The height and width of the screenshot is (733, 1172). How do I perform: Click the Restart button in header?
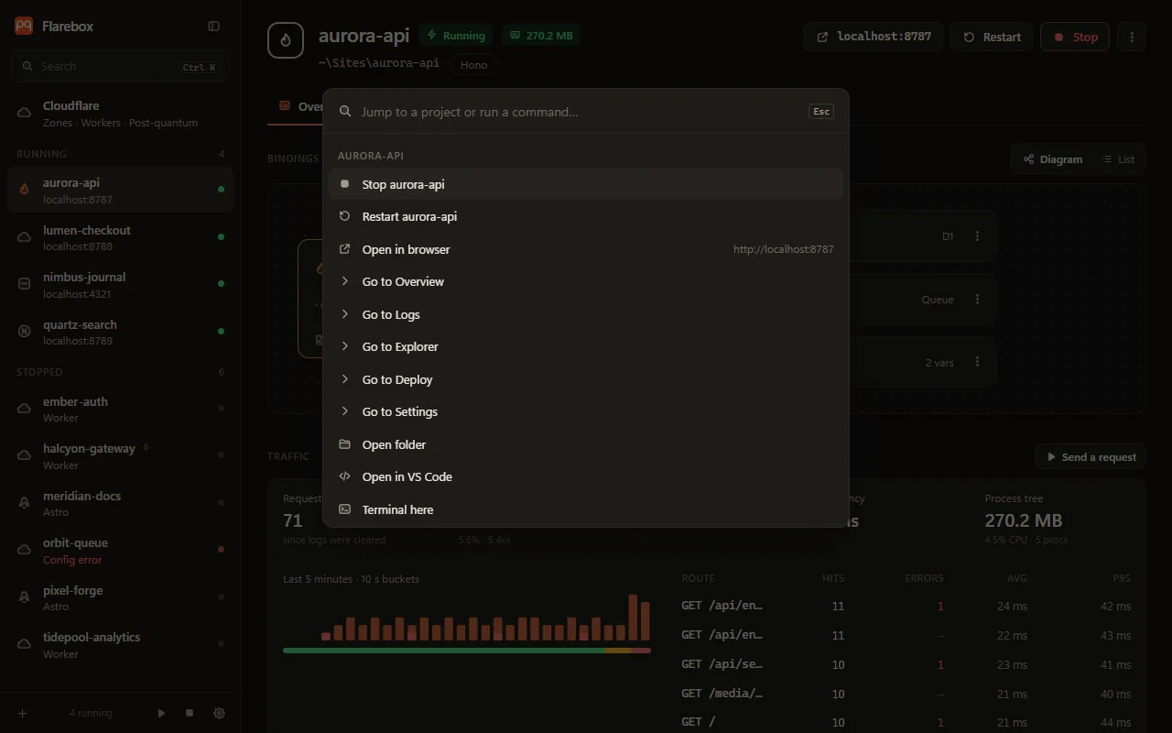pyautogui.click(x=992, y=37)
